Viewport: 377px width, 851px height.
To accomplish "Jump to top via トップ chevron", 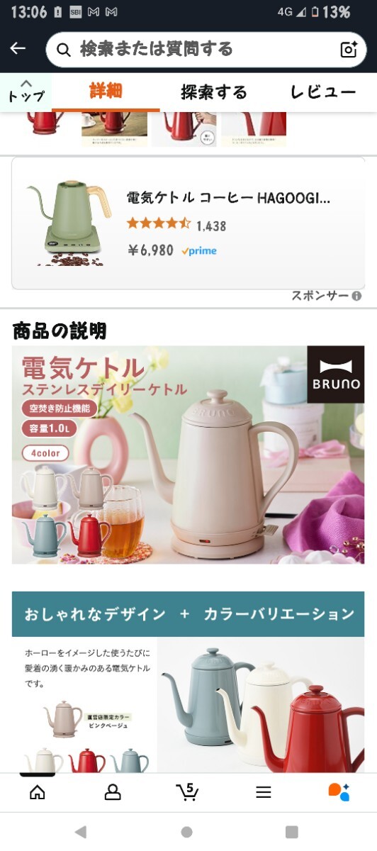I will (26, 91).
